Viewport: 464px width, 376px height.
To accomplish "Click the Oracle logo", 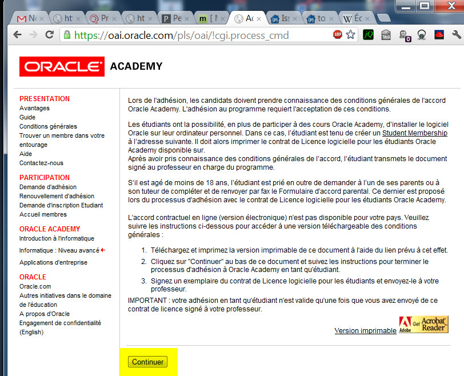I will tap(62, 66).
